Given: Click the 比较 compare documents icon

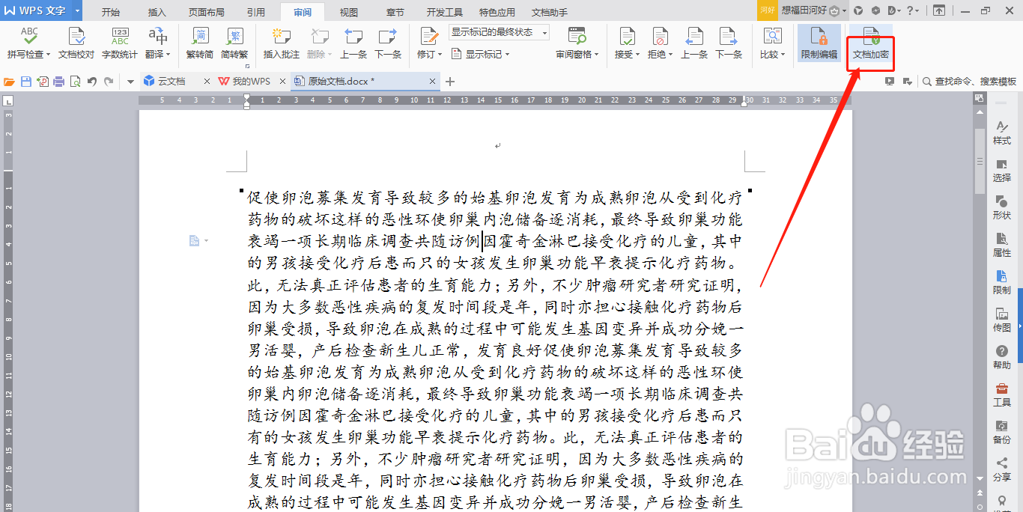Looking at the screenshot, I should click(x=772, y=36).
